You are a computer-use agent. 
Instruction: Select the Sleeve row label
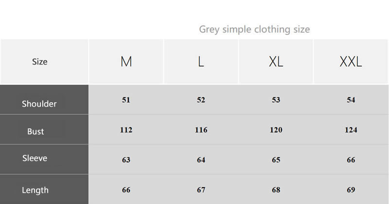coord(35,158)
